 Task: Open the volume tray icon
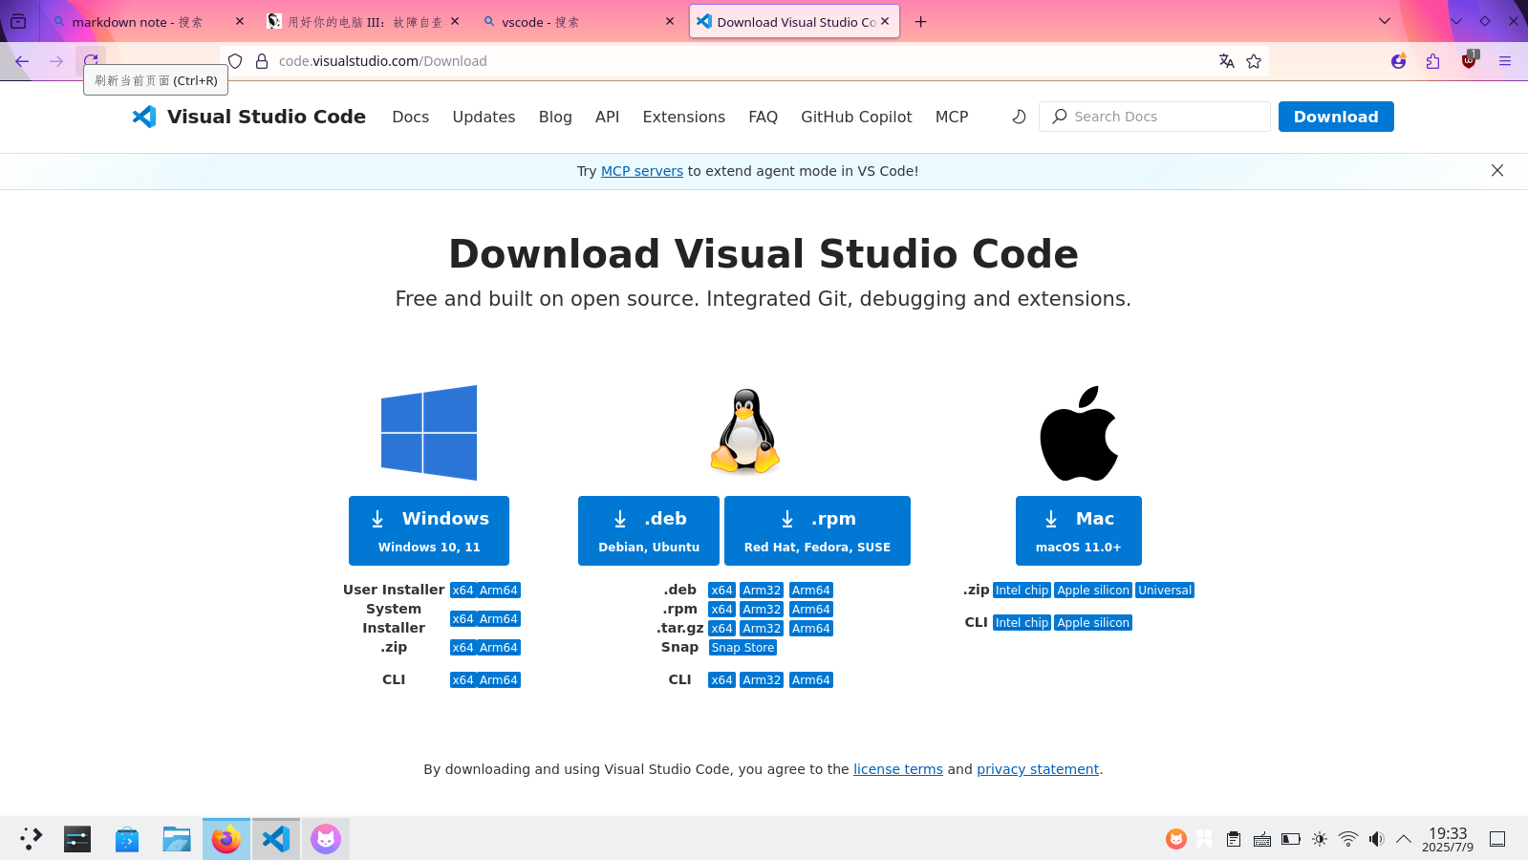(1376, 839)
